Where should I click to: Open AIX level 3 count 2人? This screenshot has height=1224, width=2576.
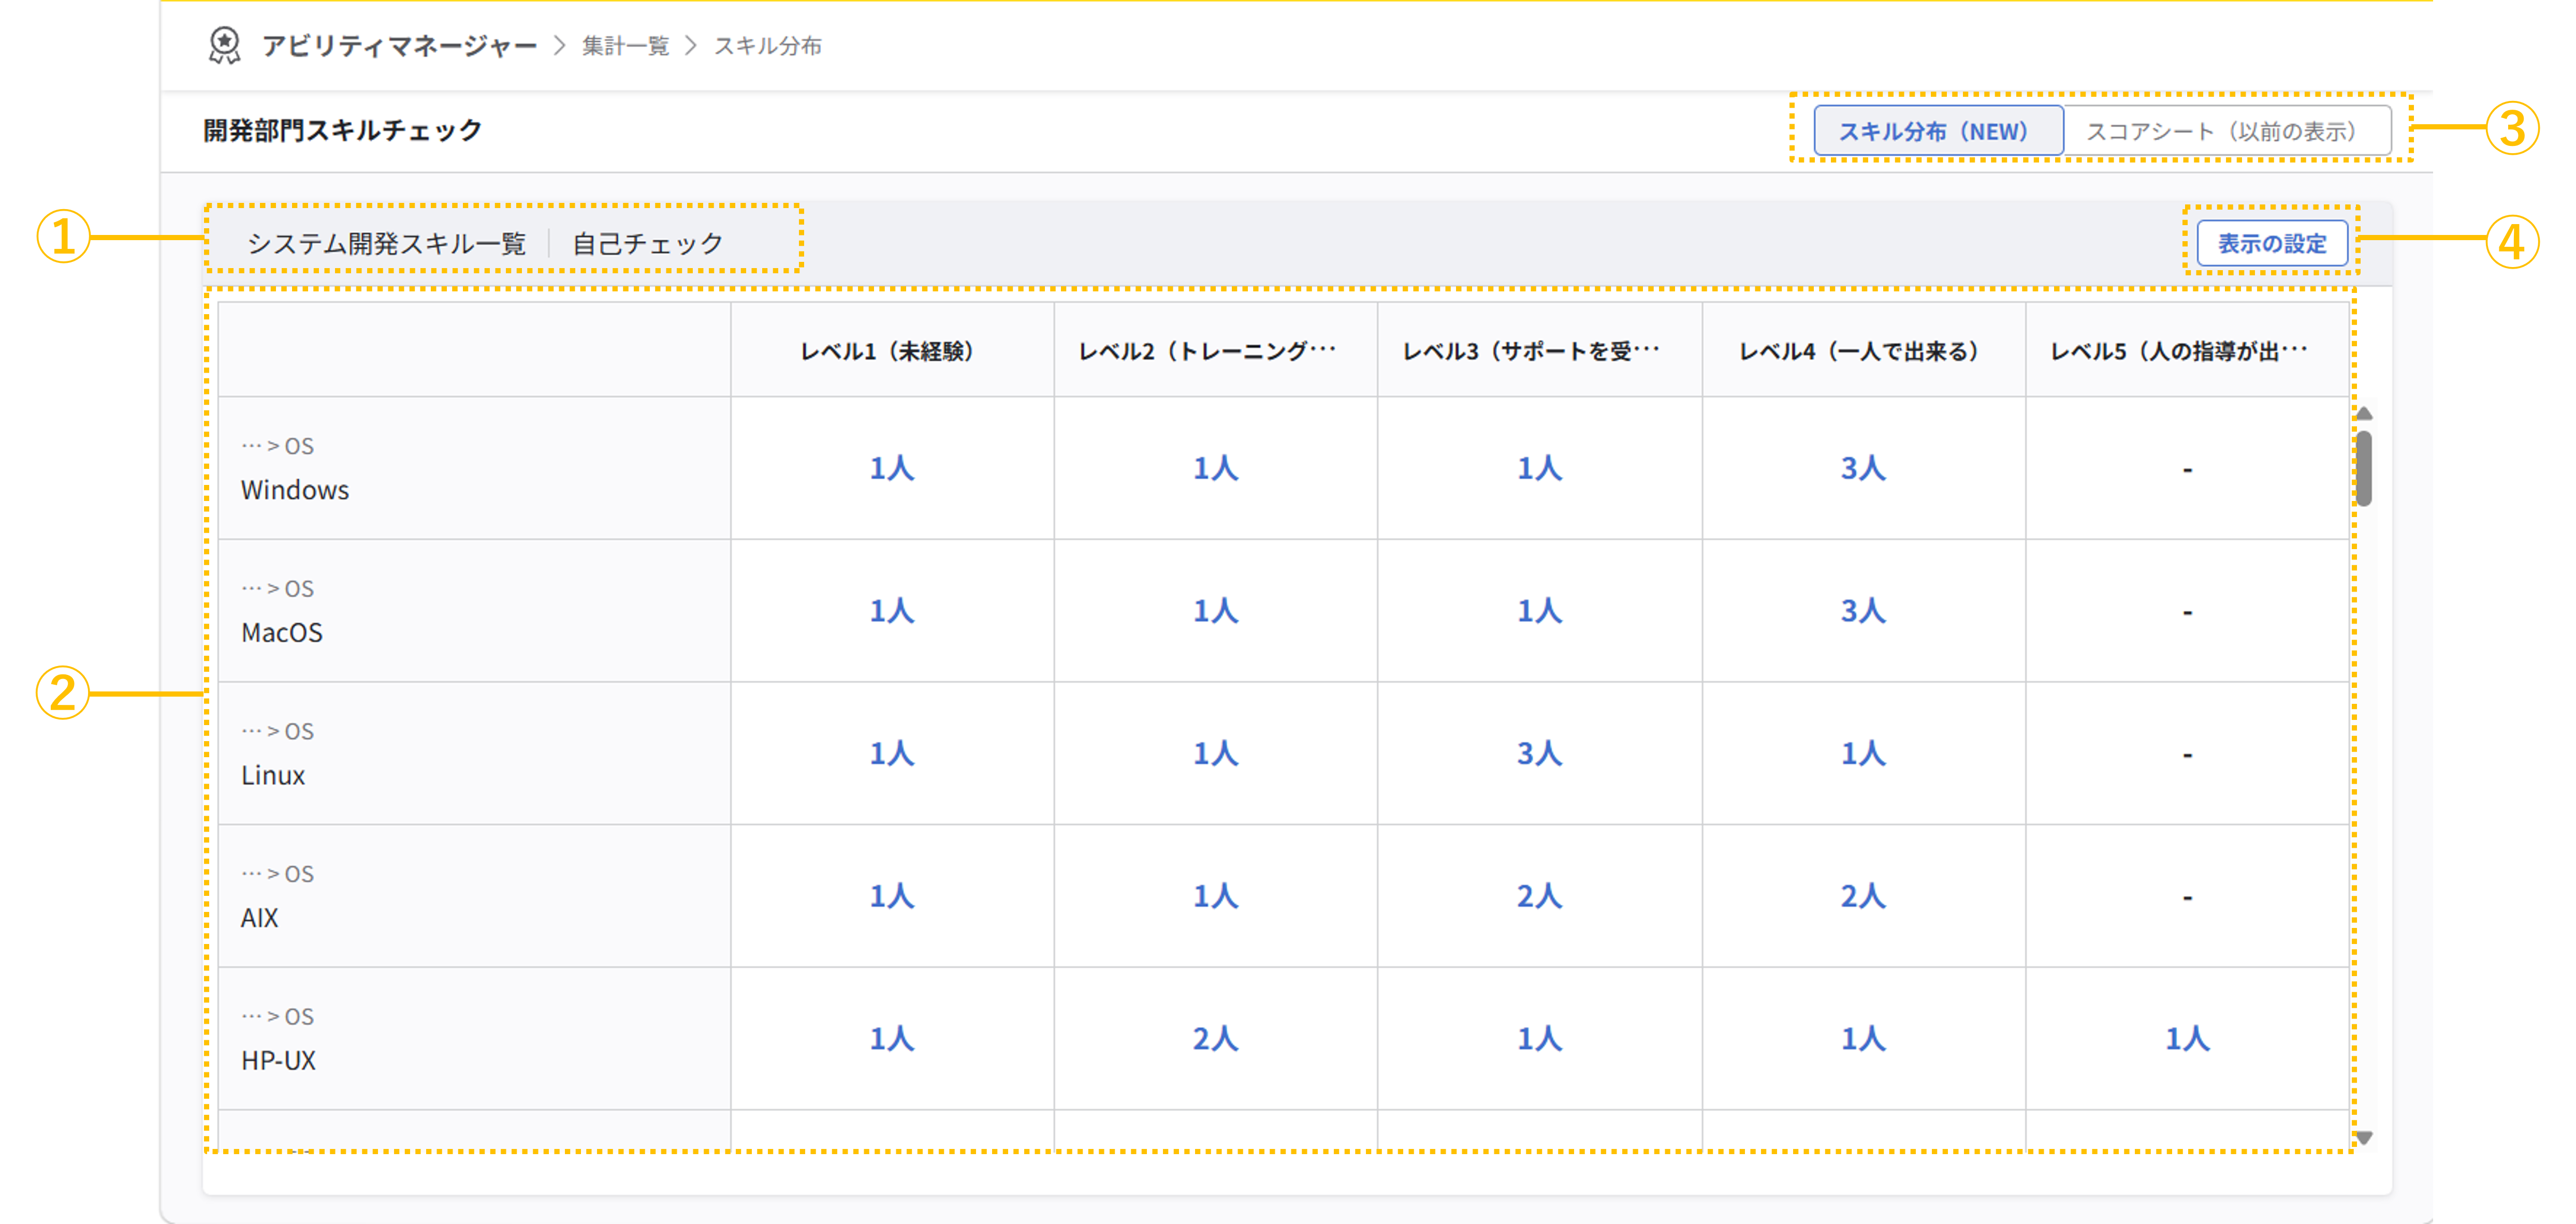point(1539,896)
